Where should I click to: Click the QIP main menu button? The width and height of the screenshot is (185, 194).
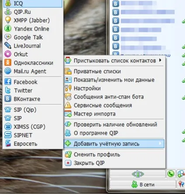pos(137,174)
